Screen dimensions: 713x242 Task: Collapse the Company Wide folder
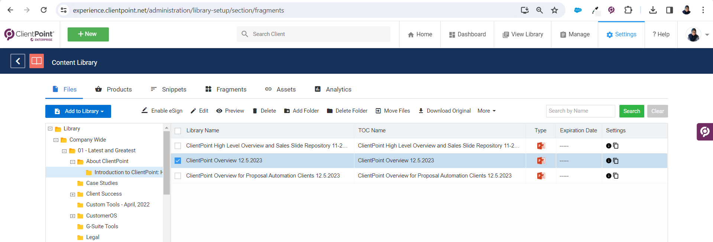(56, 140)
